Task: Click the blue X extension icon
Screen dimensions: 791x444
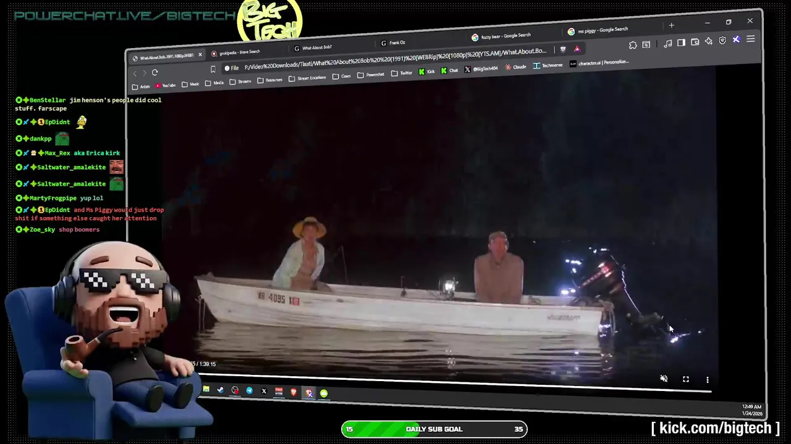Action: (x=736, y=39)
